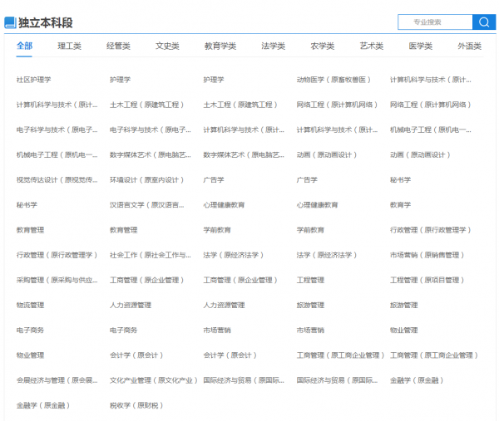This screenshot has height=421, width=499.
Task: Open the 采购管理 major link
Action: 57,280
